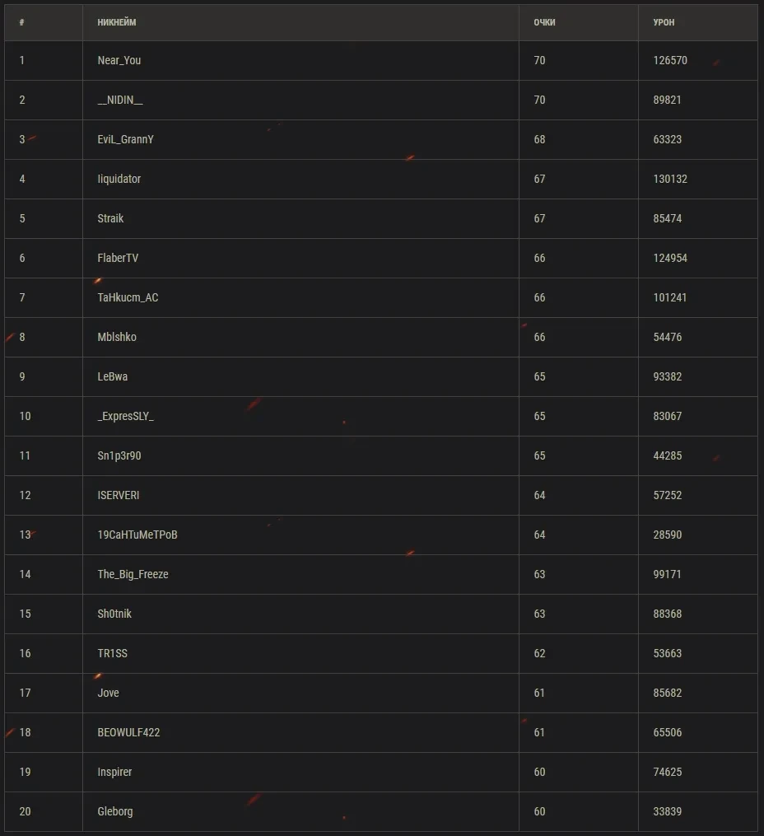Viewport: 764px width, 836px height.
Task: Click on 19CaHTuMeTPoB nickname
Action: coord(137,535)
